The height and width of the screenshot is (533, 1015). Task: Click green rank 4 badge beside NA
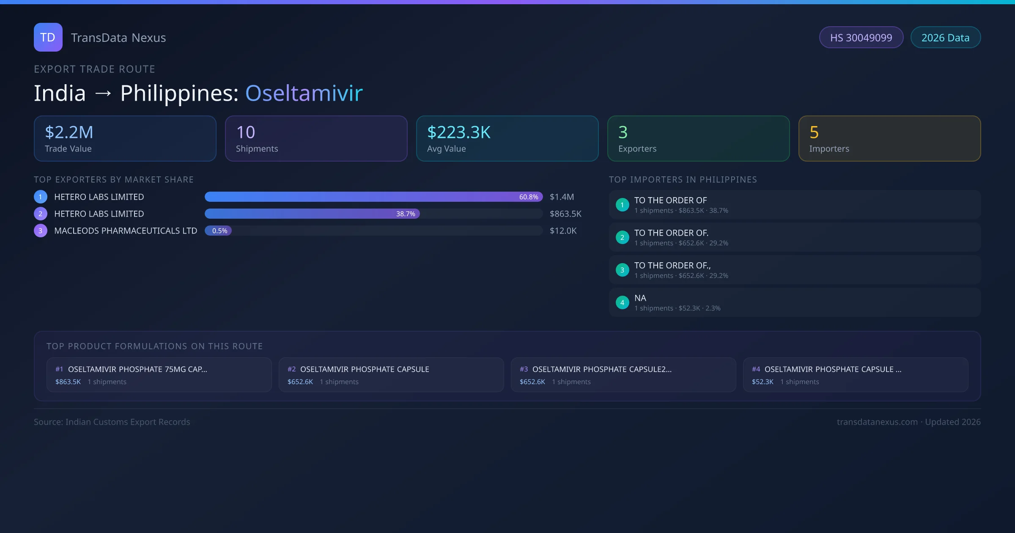coord(622,302)
